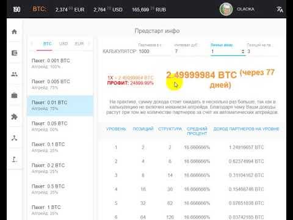Open the briefcase icon in sidebar
This screenshot has height=220, width=293.
coord(14,95)
